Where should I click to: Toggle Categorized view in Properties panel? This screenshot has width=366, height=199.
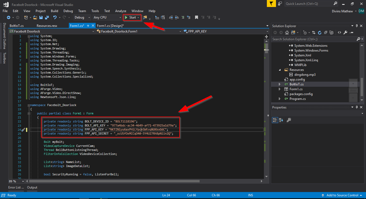[275, 120]
